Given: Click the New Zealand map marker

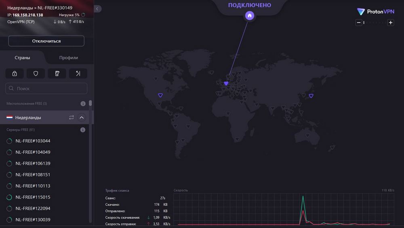Looking at the screenshot, I should [x=332, y=148].
